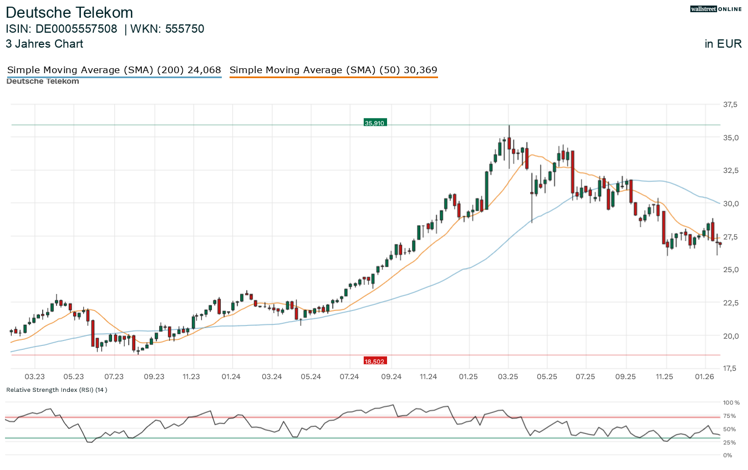Toggle the Simple Moving Average (50) legend

333,70
